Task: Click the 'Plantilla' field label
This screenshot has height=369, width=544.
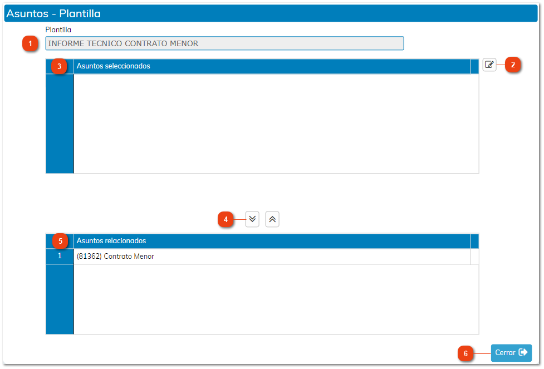Action: (x=58, y=30)
